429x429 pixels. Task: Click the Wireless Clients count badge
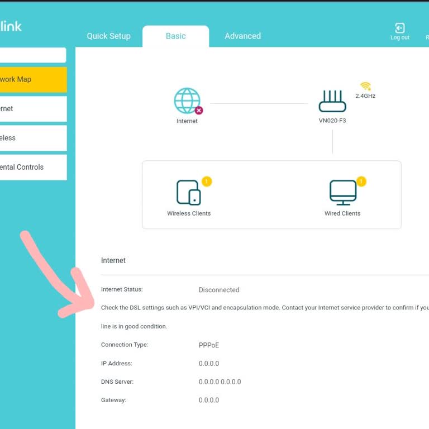207,182
